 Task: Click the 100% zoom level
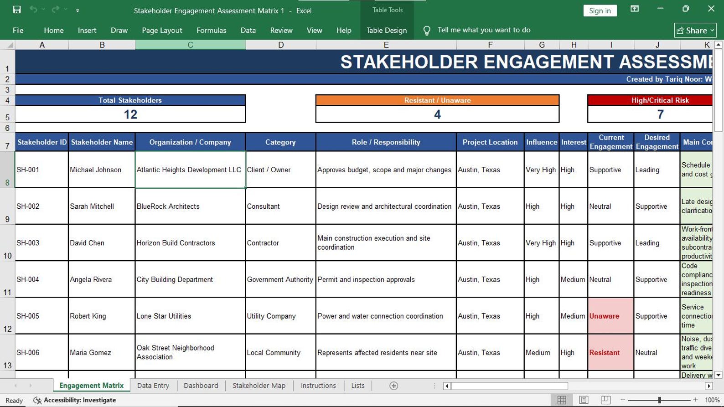[x=712, y=400]
